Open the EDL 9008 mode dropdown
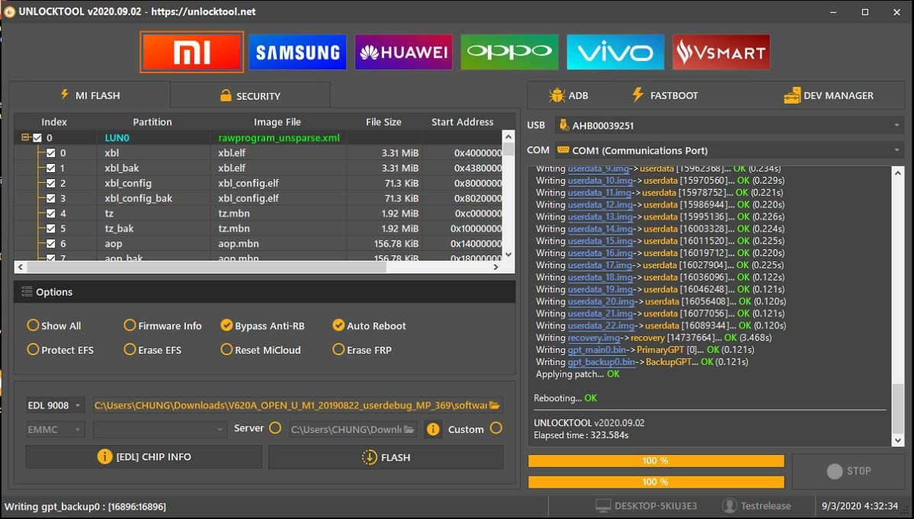Screen dimensions: 914x519 (56, 405)
